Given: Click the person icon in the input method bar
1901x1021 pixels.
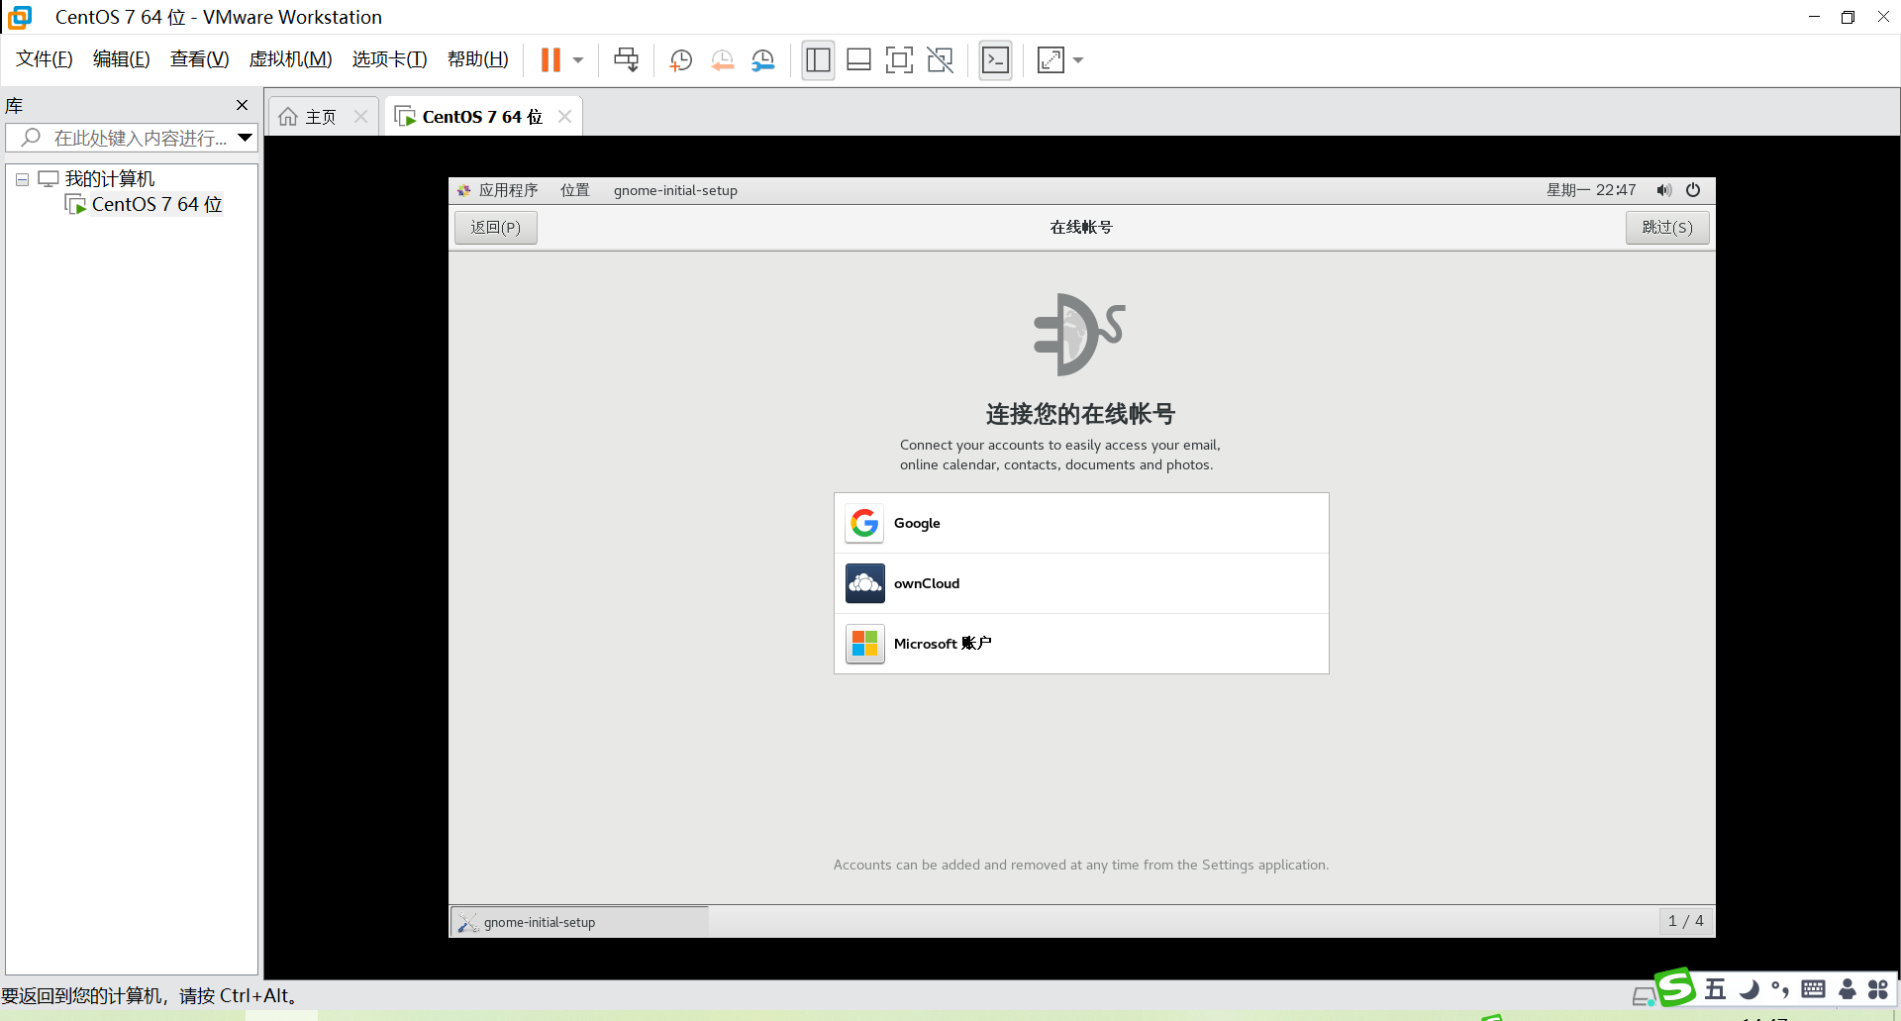Looking at the screenshot, I should click(1847, 989).
